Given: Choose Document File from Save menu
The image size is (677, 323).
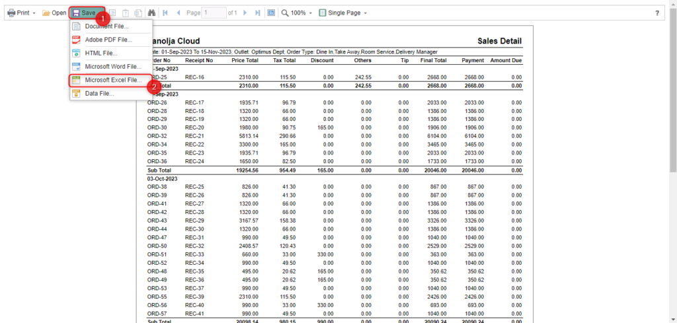Looking at the screenshot, I should (x=111, y=26).
